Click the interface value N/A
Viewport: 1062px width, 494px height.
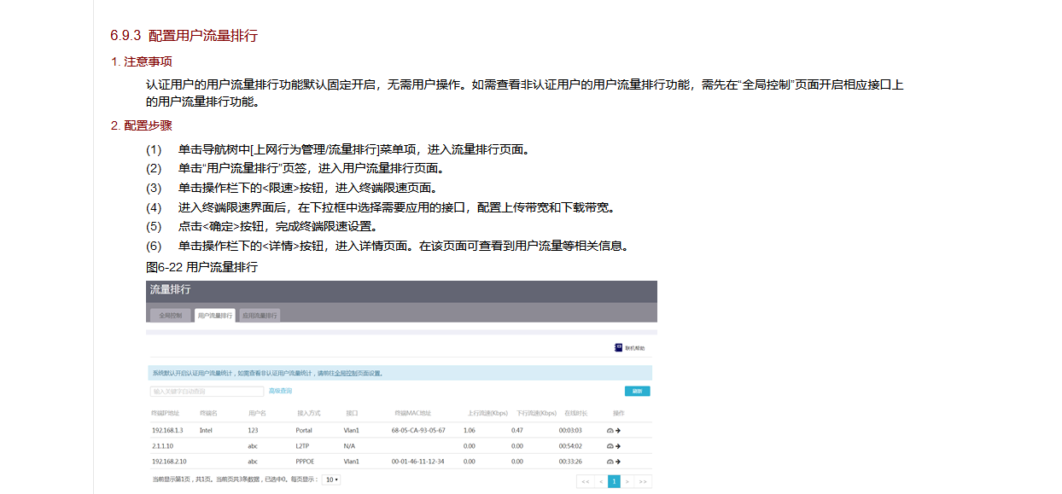pyautogui.click(x=349, y=446)
